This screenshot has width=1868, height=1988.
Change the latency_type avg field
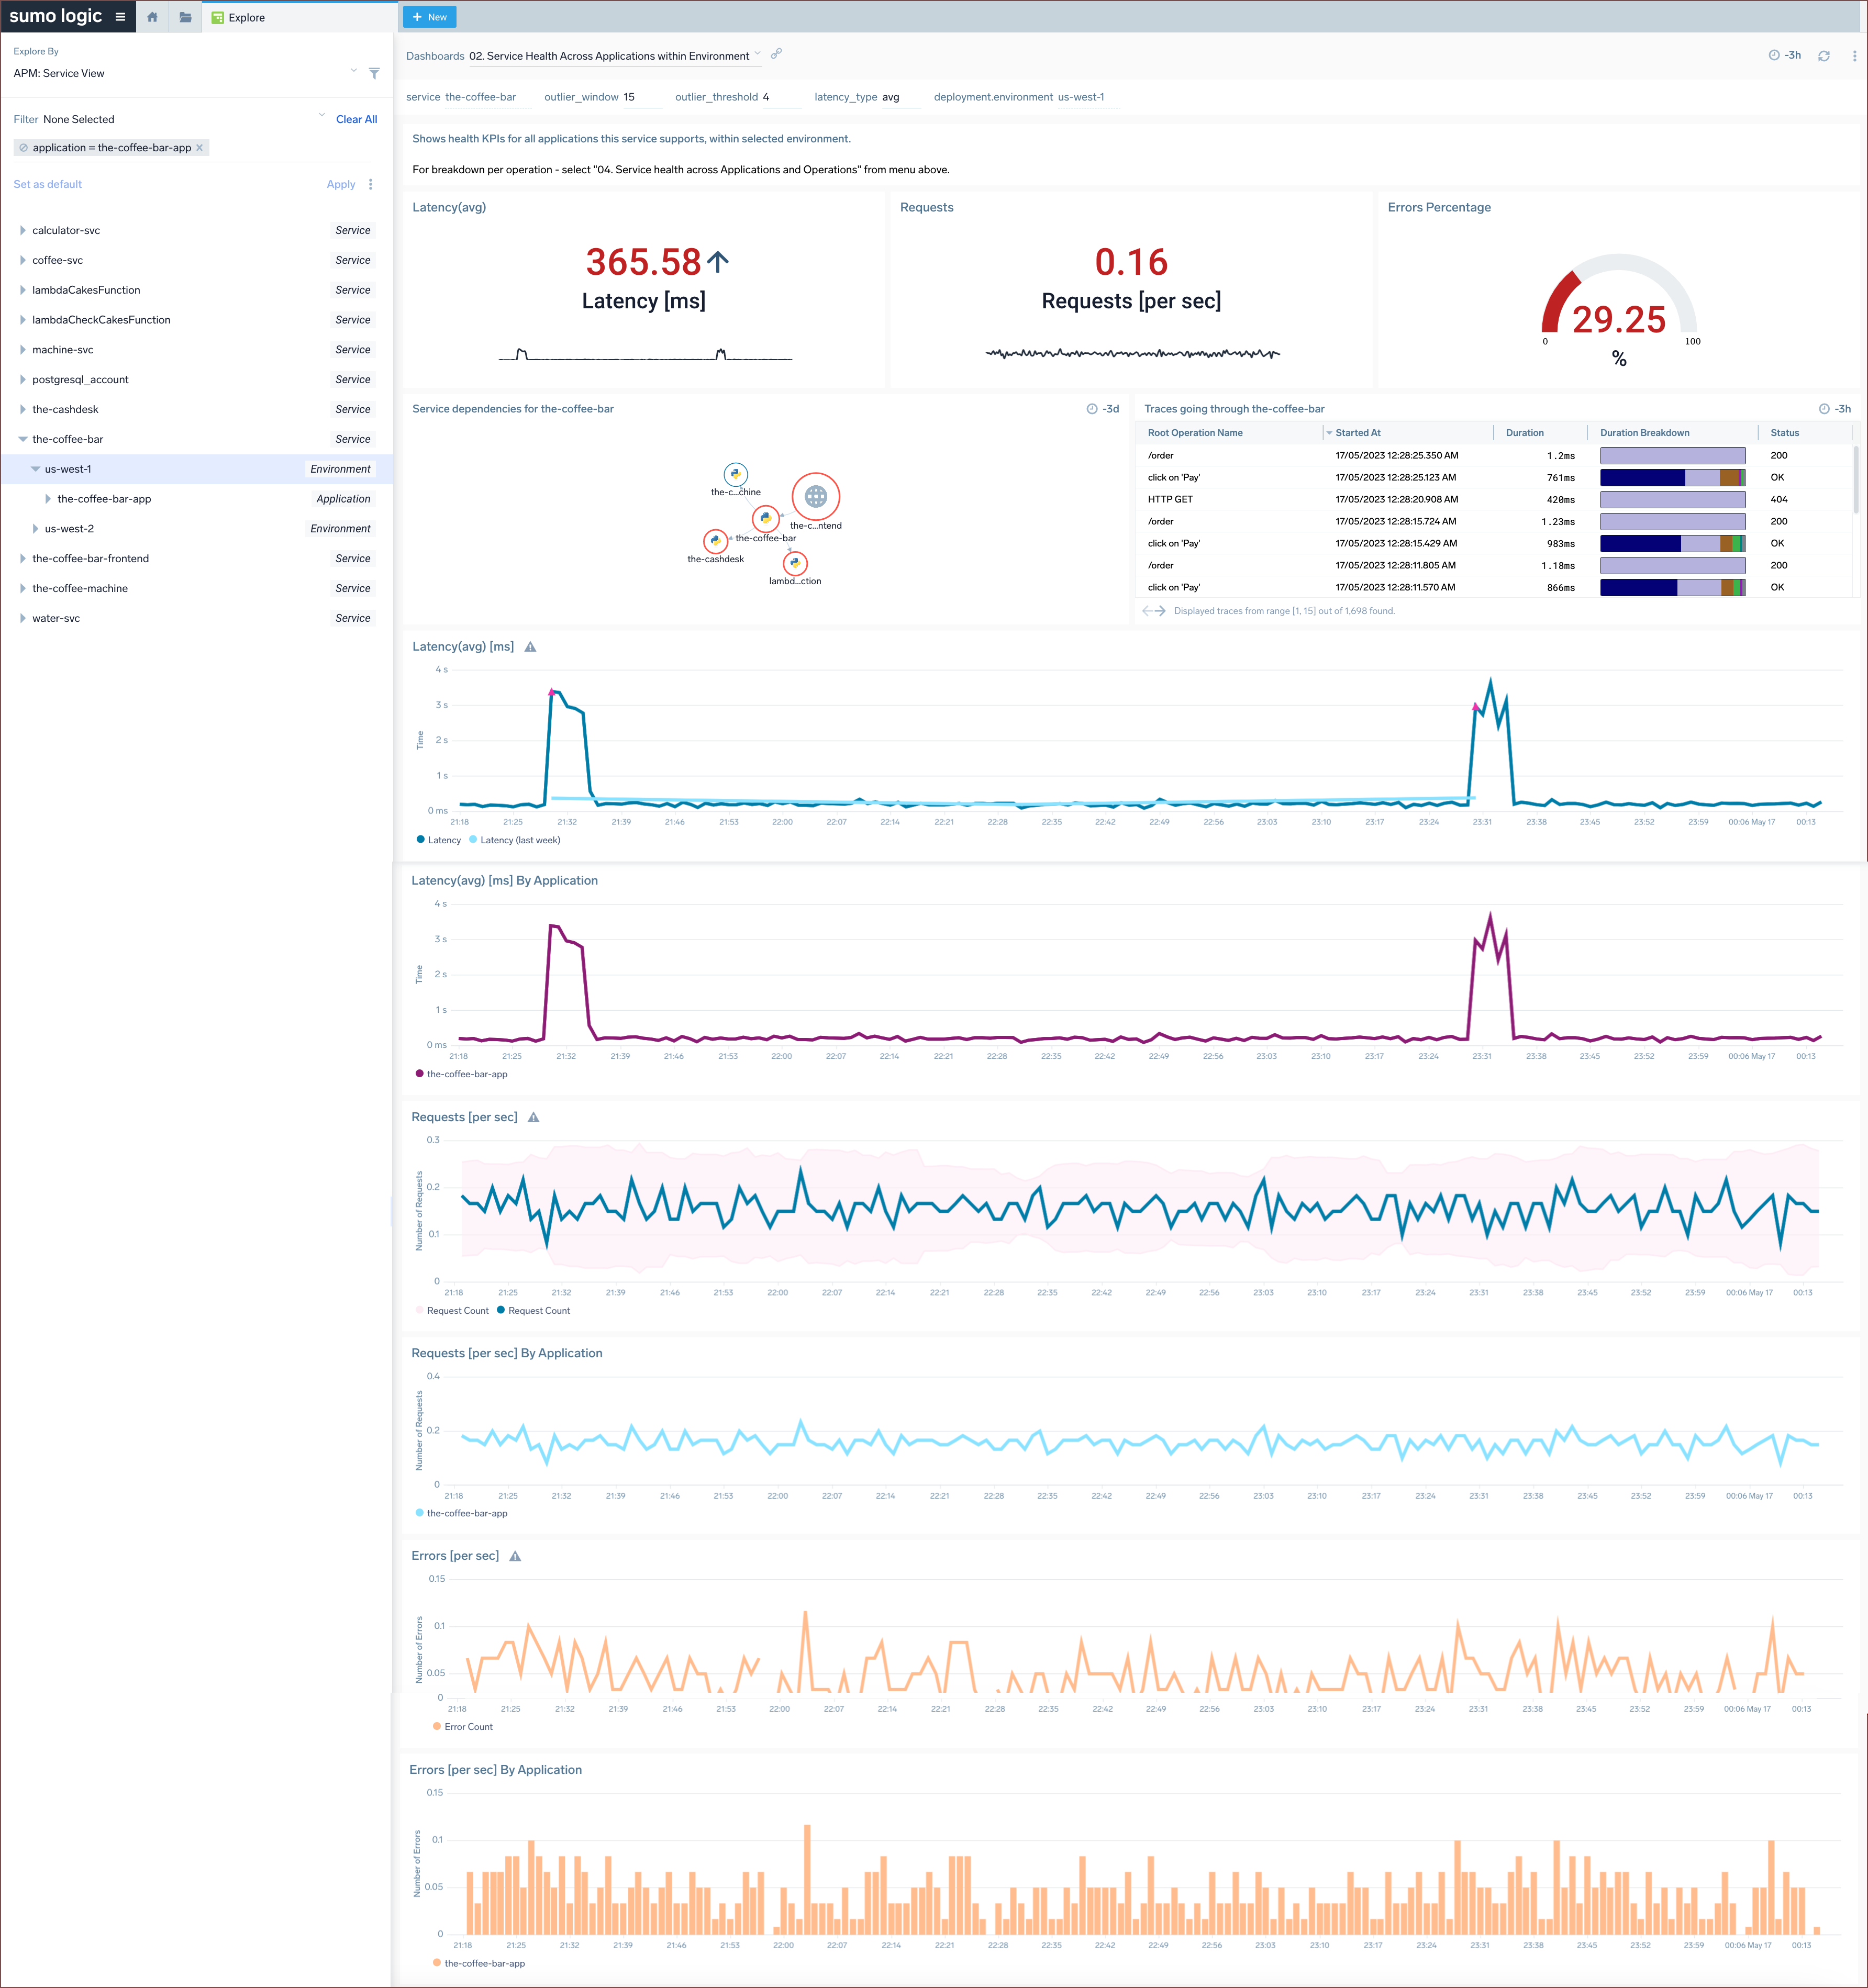(x=900, y=97)
